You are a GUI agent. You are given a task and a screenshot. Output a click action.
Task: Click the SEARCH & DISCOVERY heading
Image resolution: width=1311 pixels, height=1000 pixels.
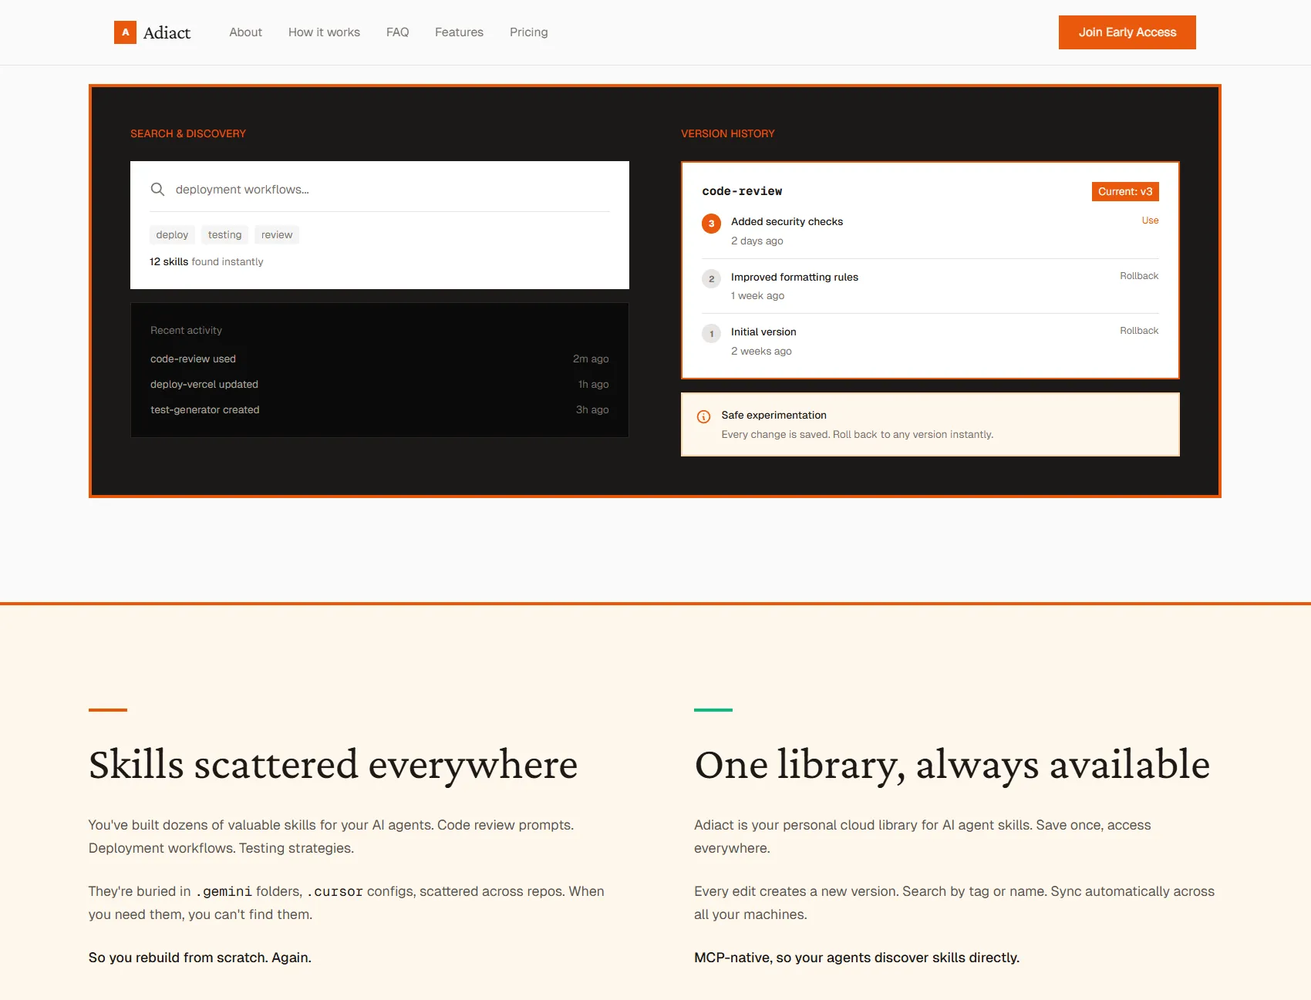[x=188, y=133]
